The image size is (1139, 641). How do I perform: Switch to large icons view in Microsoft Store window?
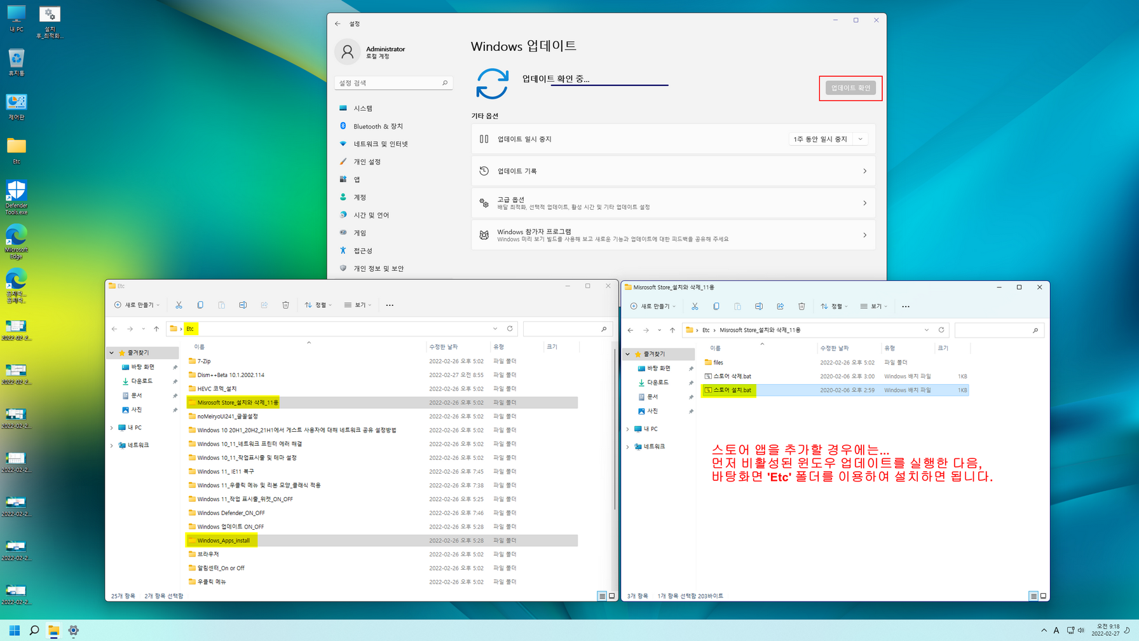pyautogui.click(x=1043, y=596)
